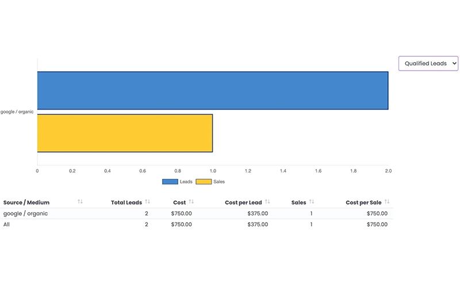Sort by Cost arrows icon

coord(191,201)
